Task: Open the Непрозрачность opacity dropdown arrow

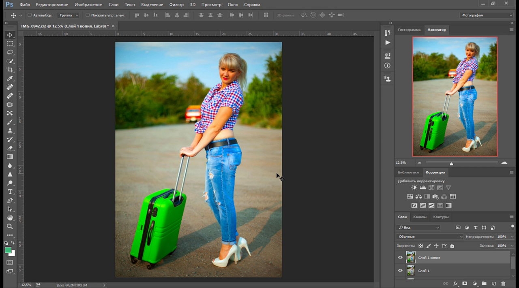Action: (x=512, y=237)
